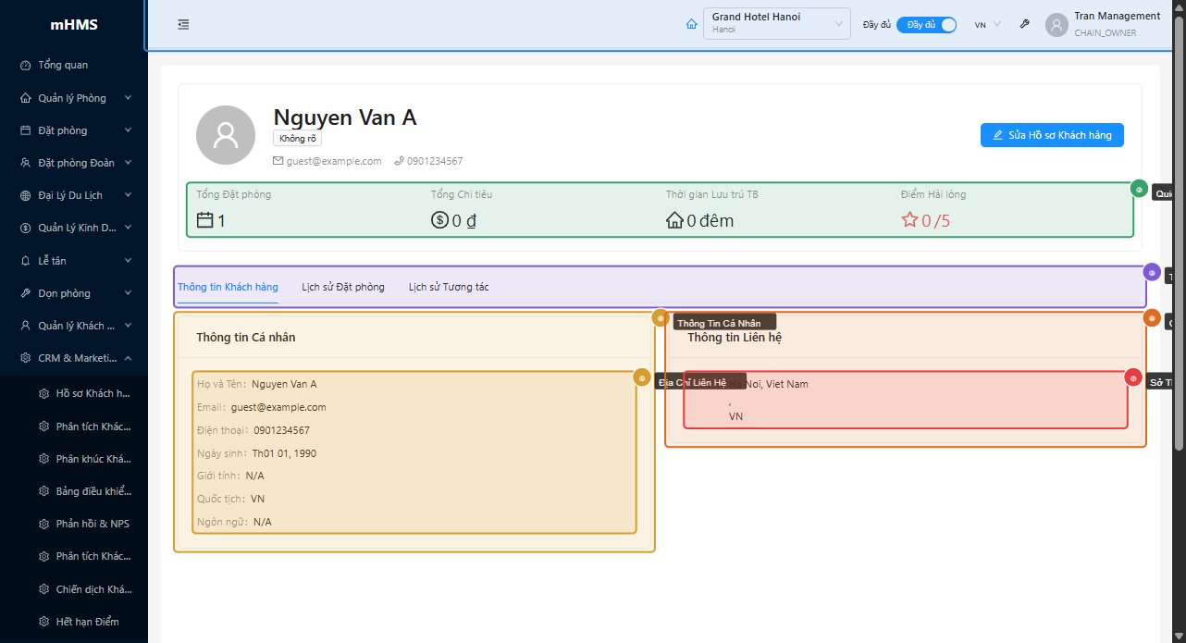
Task: Click the green annotation marker on stats panel
Action: pos(1139,189)
